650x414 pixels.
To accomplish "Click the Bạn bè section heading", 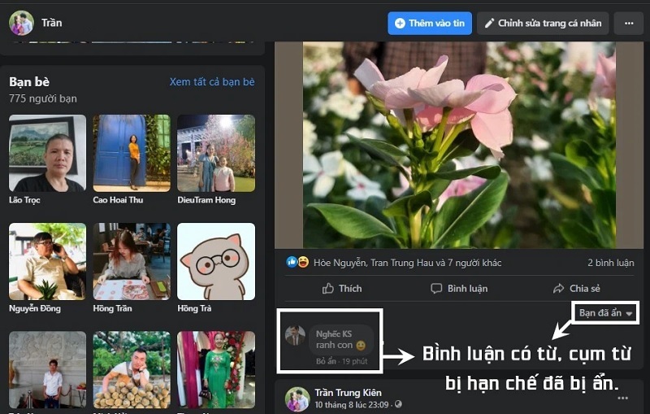I will point(29,81).
